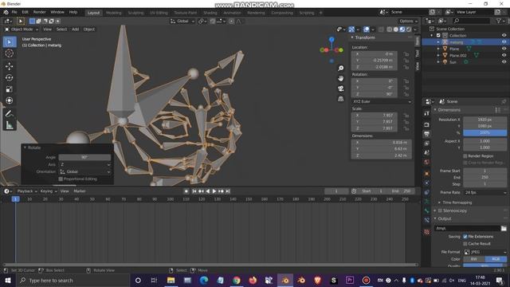The height and width of the screenshot is (287, 510).
Task: Open Rotate Orientation Global dropdown
Action: click(x=85, y=172)
